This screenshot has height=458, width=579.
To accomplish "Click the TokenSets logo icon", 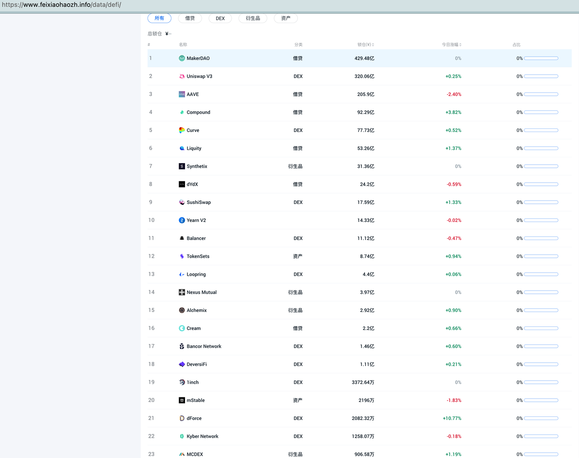I will click(x=182, y=256).
